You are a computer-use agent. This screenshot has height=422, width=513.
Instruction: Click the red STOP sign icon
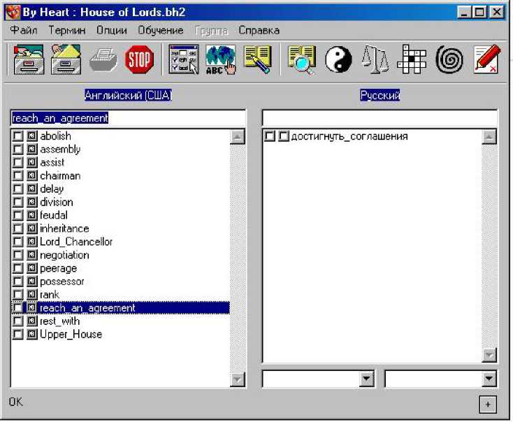(139, 59)
